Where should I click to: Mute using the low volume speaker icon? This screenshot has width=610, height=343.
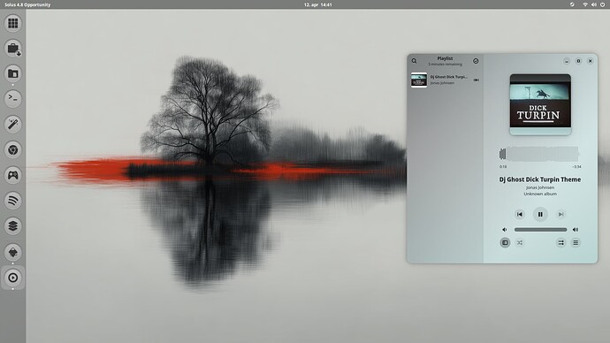pyautogui.click(x=505, y=230)
